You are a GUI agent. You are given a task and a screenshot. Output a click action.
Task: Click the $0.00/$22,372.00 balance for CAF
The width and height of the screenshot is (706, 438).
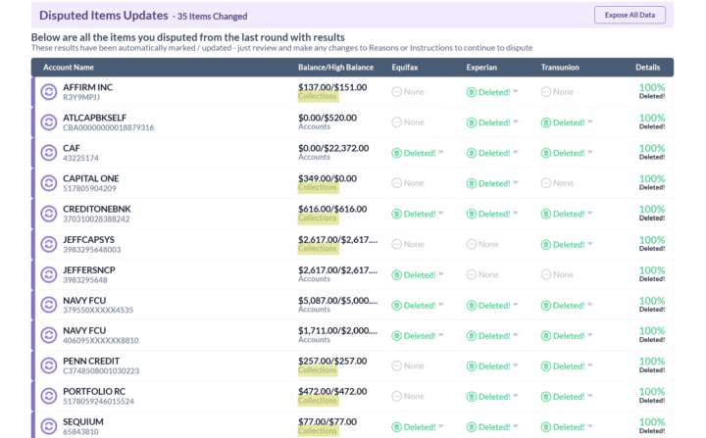[x=333, y=148]
